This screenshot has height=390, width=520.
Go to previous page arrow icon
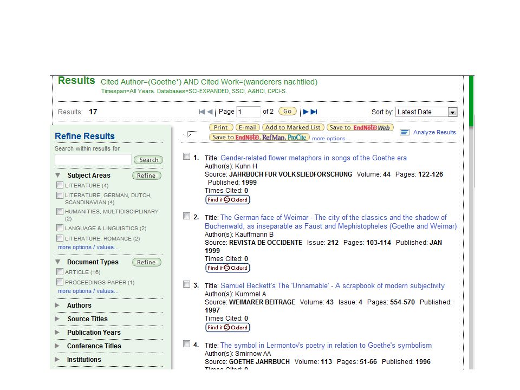click(210, 112)
